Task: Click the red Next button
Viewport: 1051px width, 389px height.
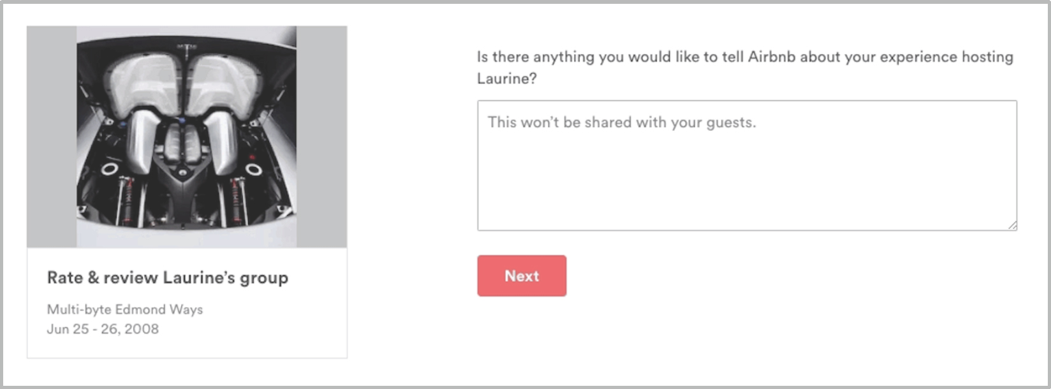Action: 522,275
